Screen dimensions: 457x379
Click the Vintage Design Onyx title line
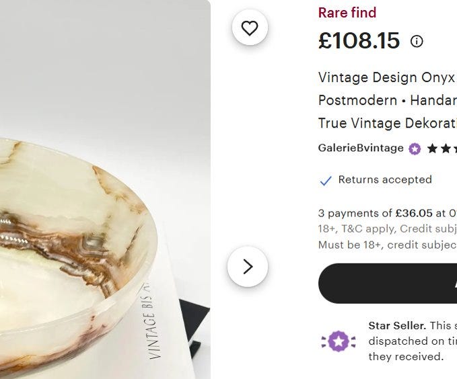click(388, 77)
